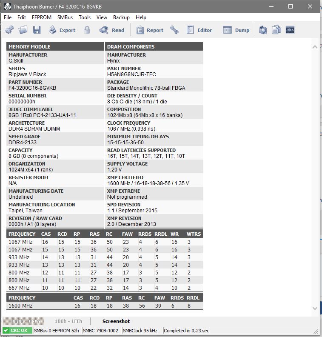The width and height of the screenshot is (322, 337).
Task: Click the 667 MHz frequency row
Action: point(105,288)
